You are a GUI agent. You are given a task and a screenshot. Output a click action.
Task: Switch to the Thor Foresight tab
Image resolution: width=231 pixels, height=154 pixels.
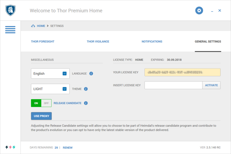point(43,41)
